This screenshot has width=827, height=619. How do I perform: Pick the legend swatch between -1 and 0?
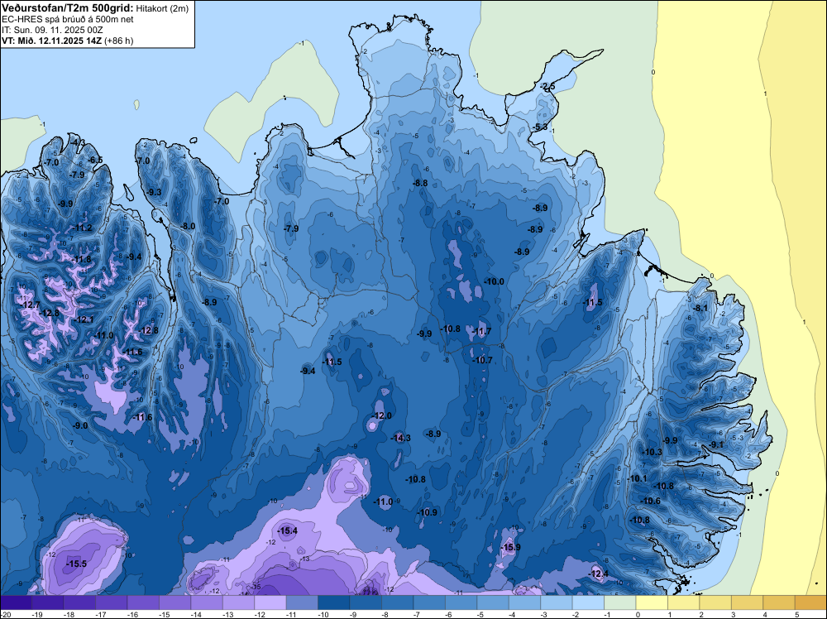[620, 603]
